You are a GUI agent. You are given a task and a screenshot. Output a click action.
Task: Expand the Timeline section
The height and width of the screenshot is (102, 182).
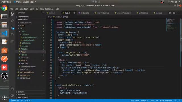point(21,95)
